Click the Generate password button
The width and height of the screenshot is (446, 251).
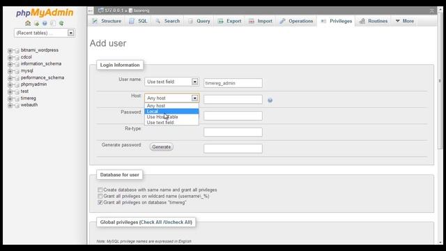[x=161, y=147]
